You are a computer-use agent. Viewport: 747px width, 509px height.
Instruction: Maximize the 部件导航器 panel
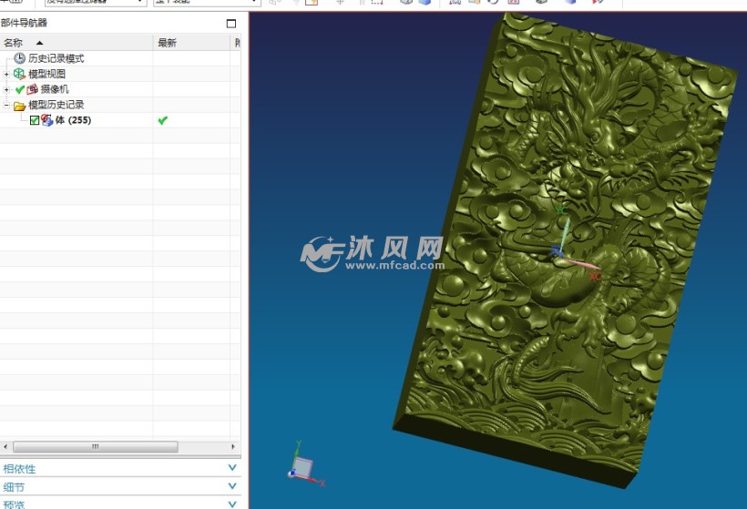pyautogui.click(x=231, y=24)
